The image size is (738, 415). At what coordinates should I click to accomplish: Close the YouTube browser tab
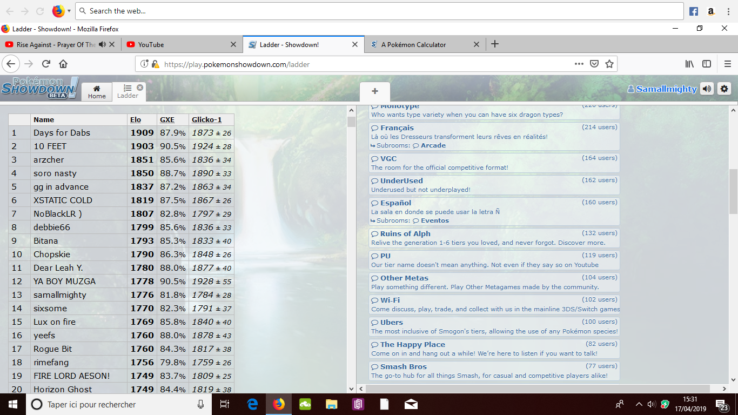tap(233, 44)
